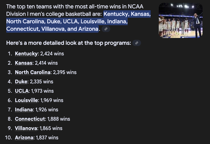The image size is (210, 144).
Task: Open the Kentucky link in the list
Action: 26,53
